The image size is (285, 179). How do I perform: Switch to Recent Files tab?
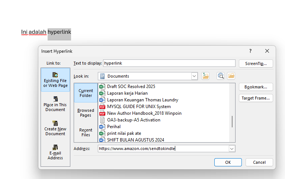tap(86, 133)
